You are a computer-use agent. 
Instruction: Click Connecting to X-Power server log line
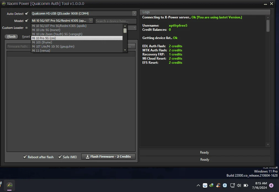coord(192,17)
